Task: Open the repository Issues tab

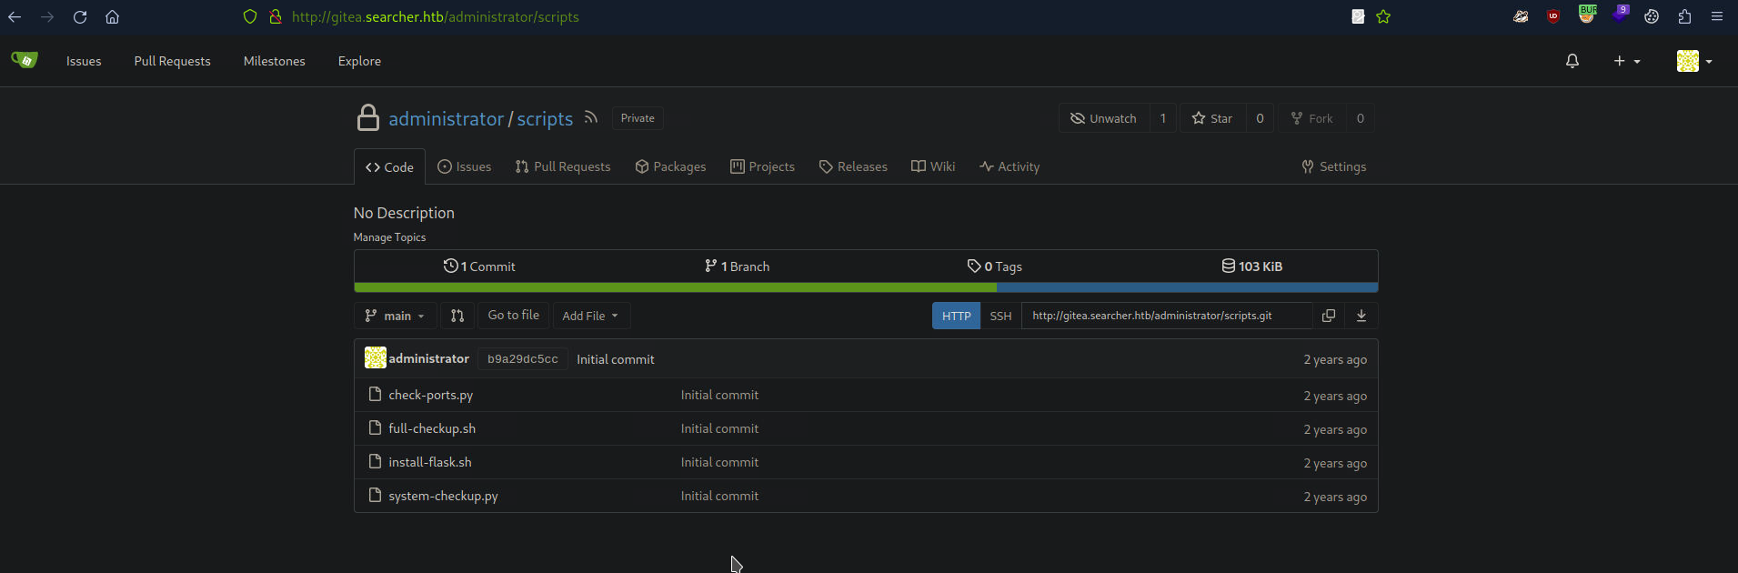Action: click(x=464, y=166)
